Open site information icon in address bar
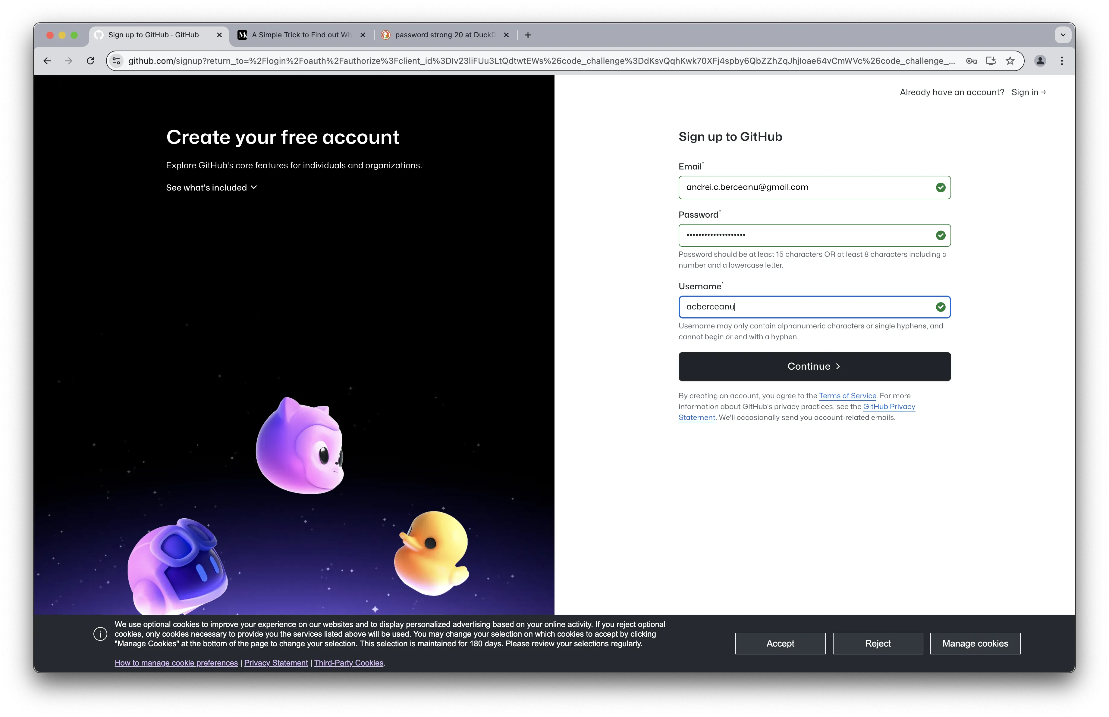 pyautogui.click(x=117, y=61)
